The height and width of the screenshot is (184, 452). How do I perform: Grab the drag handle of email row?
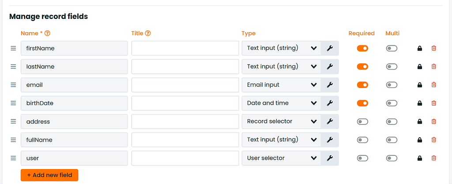[13, 85]
